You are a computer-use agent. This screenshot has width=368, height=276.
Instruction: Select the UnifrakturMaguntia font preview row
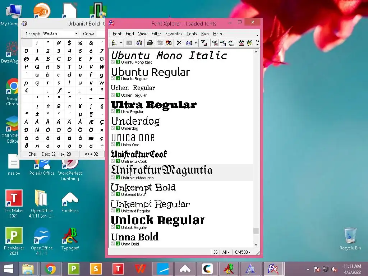tap(181, 172)
